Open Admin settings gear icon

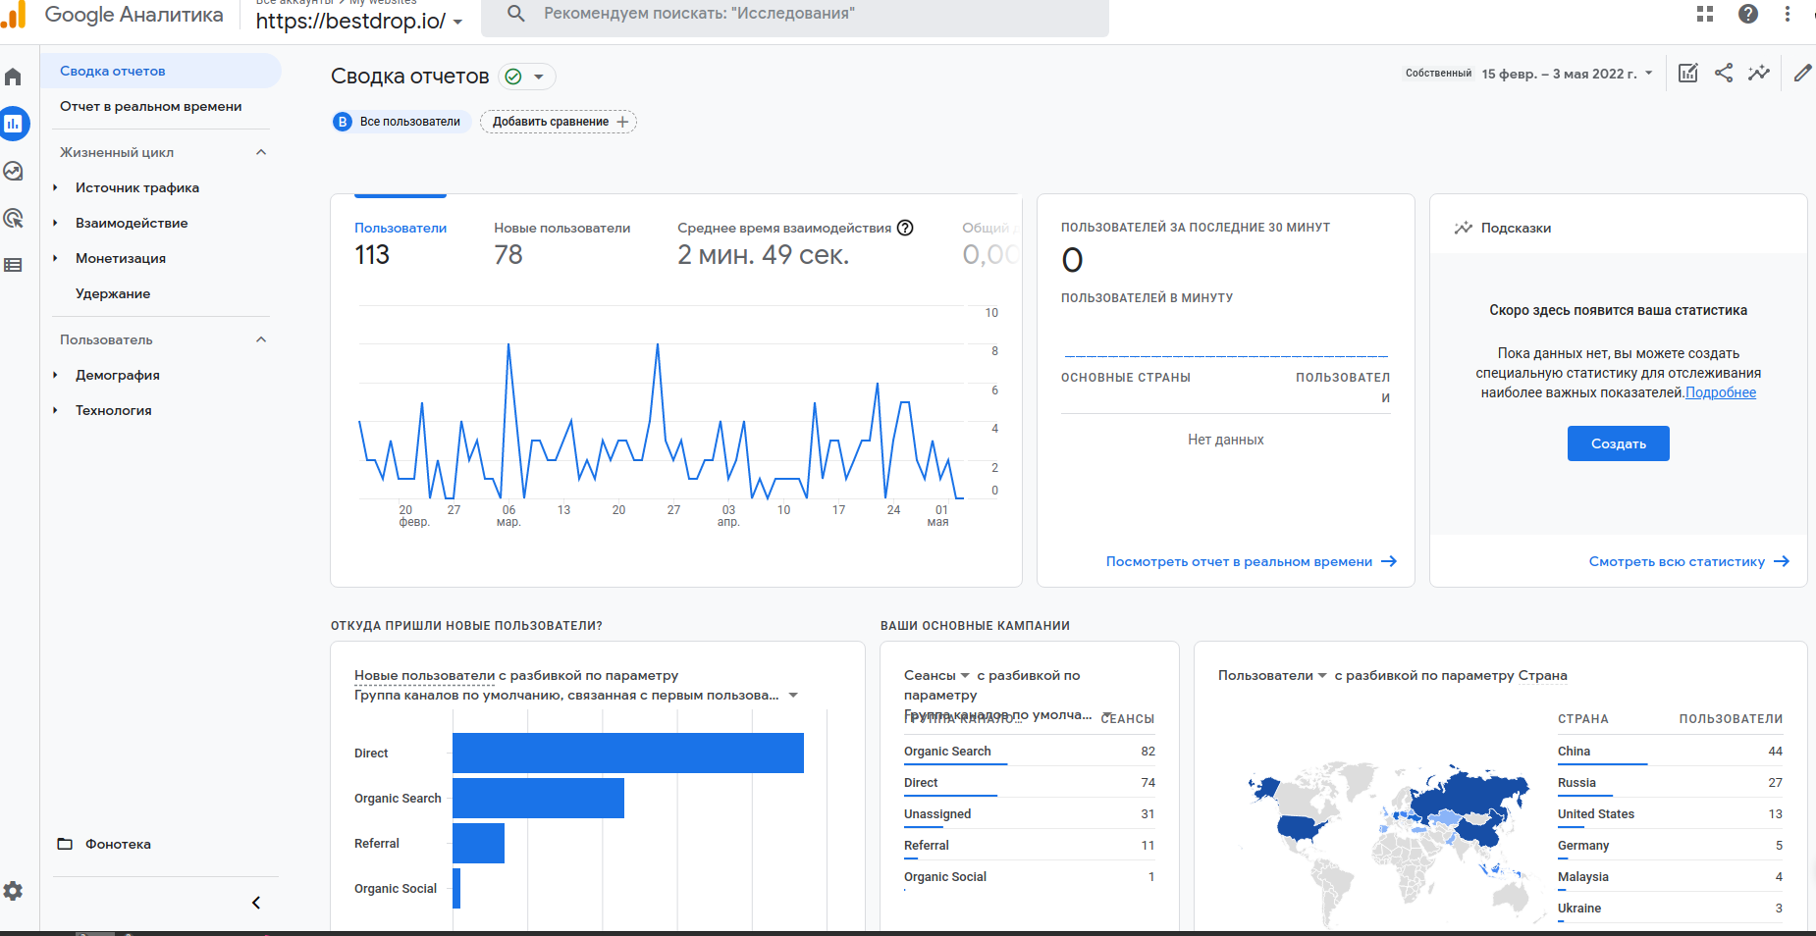[x=14, y=891]
